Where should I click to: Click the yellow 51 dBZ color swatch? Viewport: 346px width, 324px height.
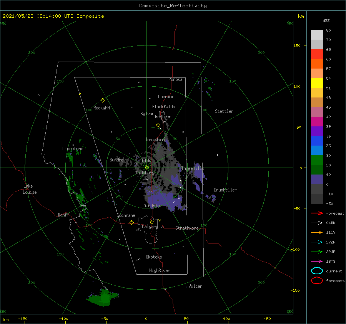pyautogui.click(x=317, y=83)
